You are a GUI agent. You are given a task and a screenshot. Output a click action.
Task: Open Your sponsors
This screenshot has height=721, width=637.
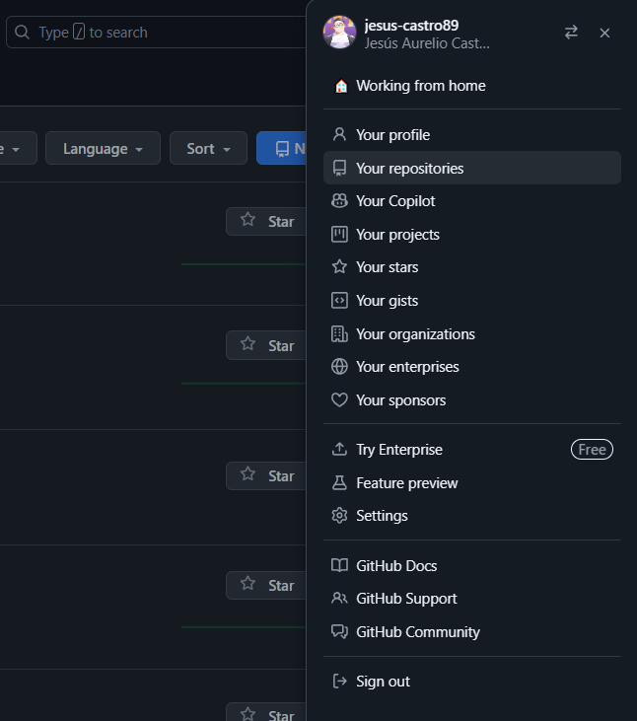[x=472, y=400]
